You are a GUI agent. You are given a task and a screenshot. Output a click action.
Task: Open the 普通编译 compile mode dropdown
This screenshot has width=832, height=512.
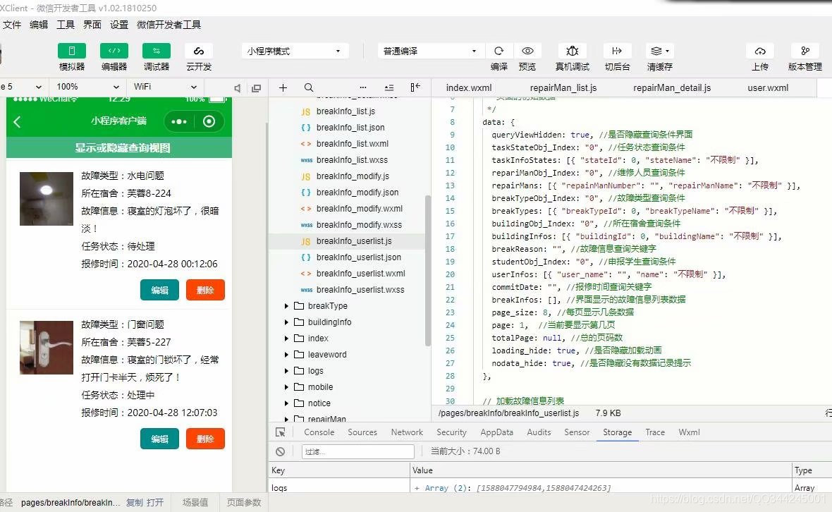coord(431,51)
